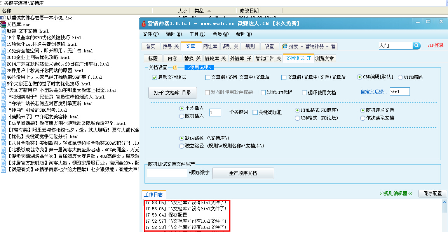
Task: Click the 搜索 - 营销神器 toolbar entry
Action: (309, 46)
